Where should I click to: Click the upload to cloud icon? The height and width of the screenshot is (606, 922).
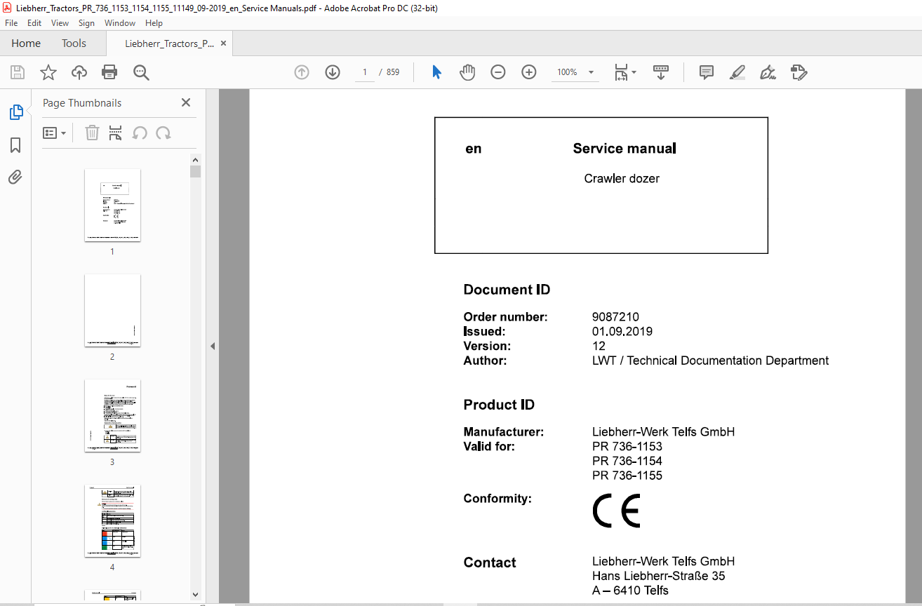click(79, 72)
